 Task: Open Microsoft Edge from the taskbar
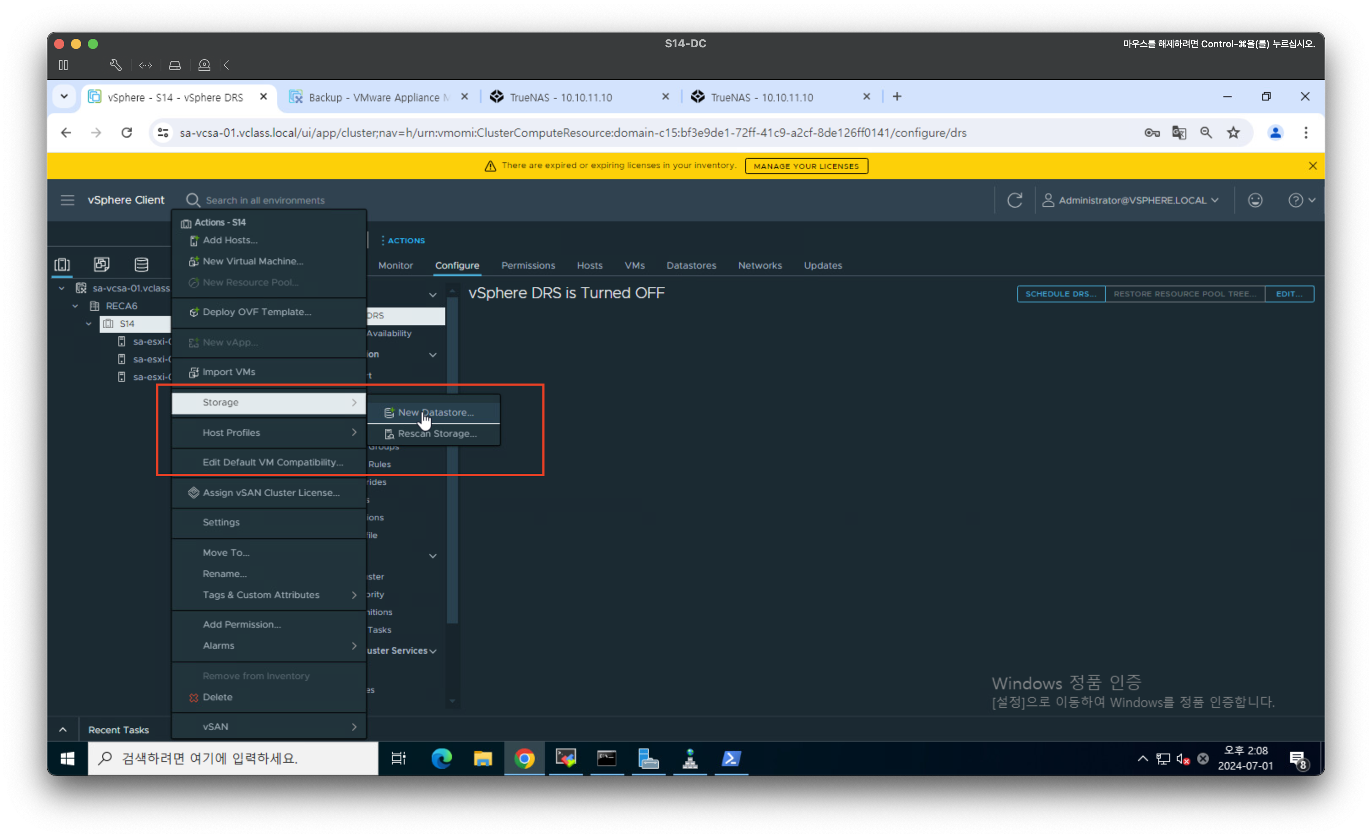pyautogui.click(x=441, y=758)
